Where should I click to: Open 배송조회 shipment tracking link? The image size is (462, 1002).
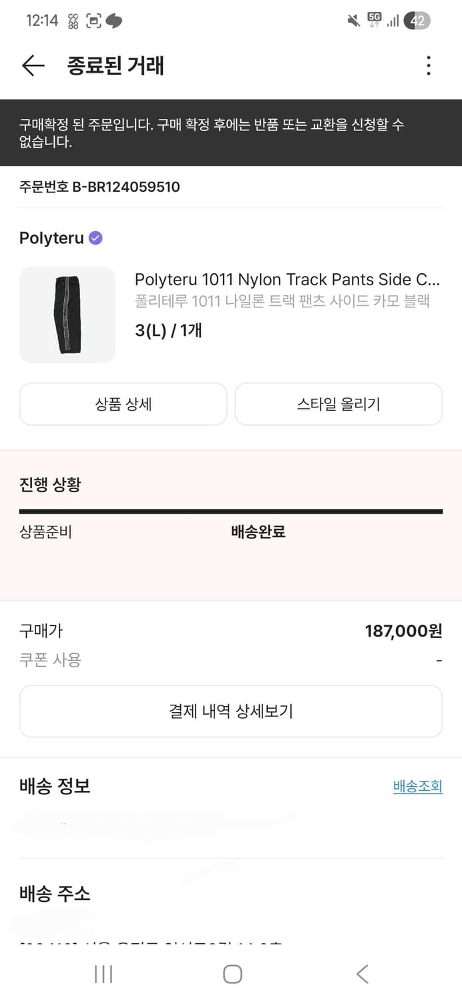(418, 786)
